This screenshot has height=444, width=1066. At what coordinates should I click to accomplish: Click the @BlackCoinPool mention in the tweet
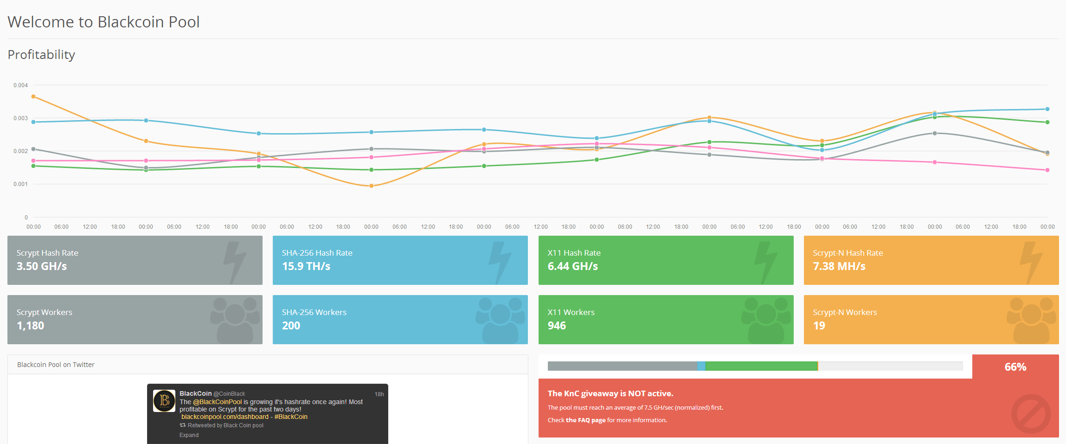pos(217,402)
